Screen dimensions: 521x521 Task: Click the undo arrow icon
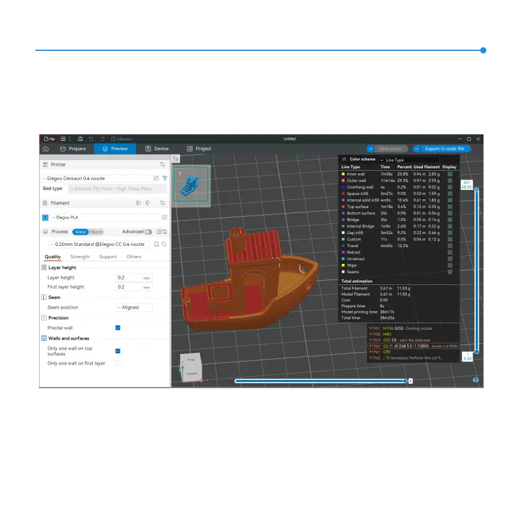tap(91, 139)
